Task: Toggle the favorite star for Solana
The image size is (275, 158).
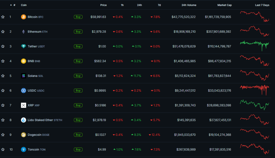Action: pos(3,76)
